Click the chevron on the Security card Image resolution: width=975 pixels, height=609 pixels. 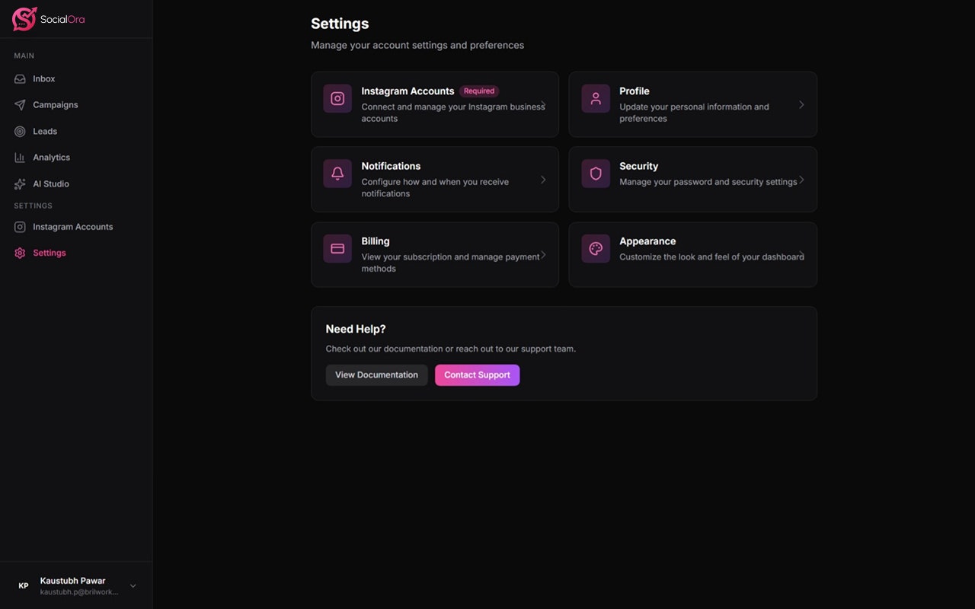click(801, 180)
